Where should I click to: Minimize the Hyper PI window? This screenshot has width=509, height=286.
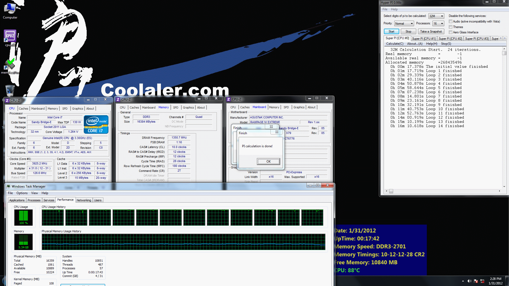(x=487, y=2)
